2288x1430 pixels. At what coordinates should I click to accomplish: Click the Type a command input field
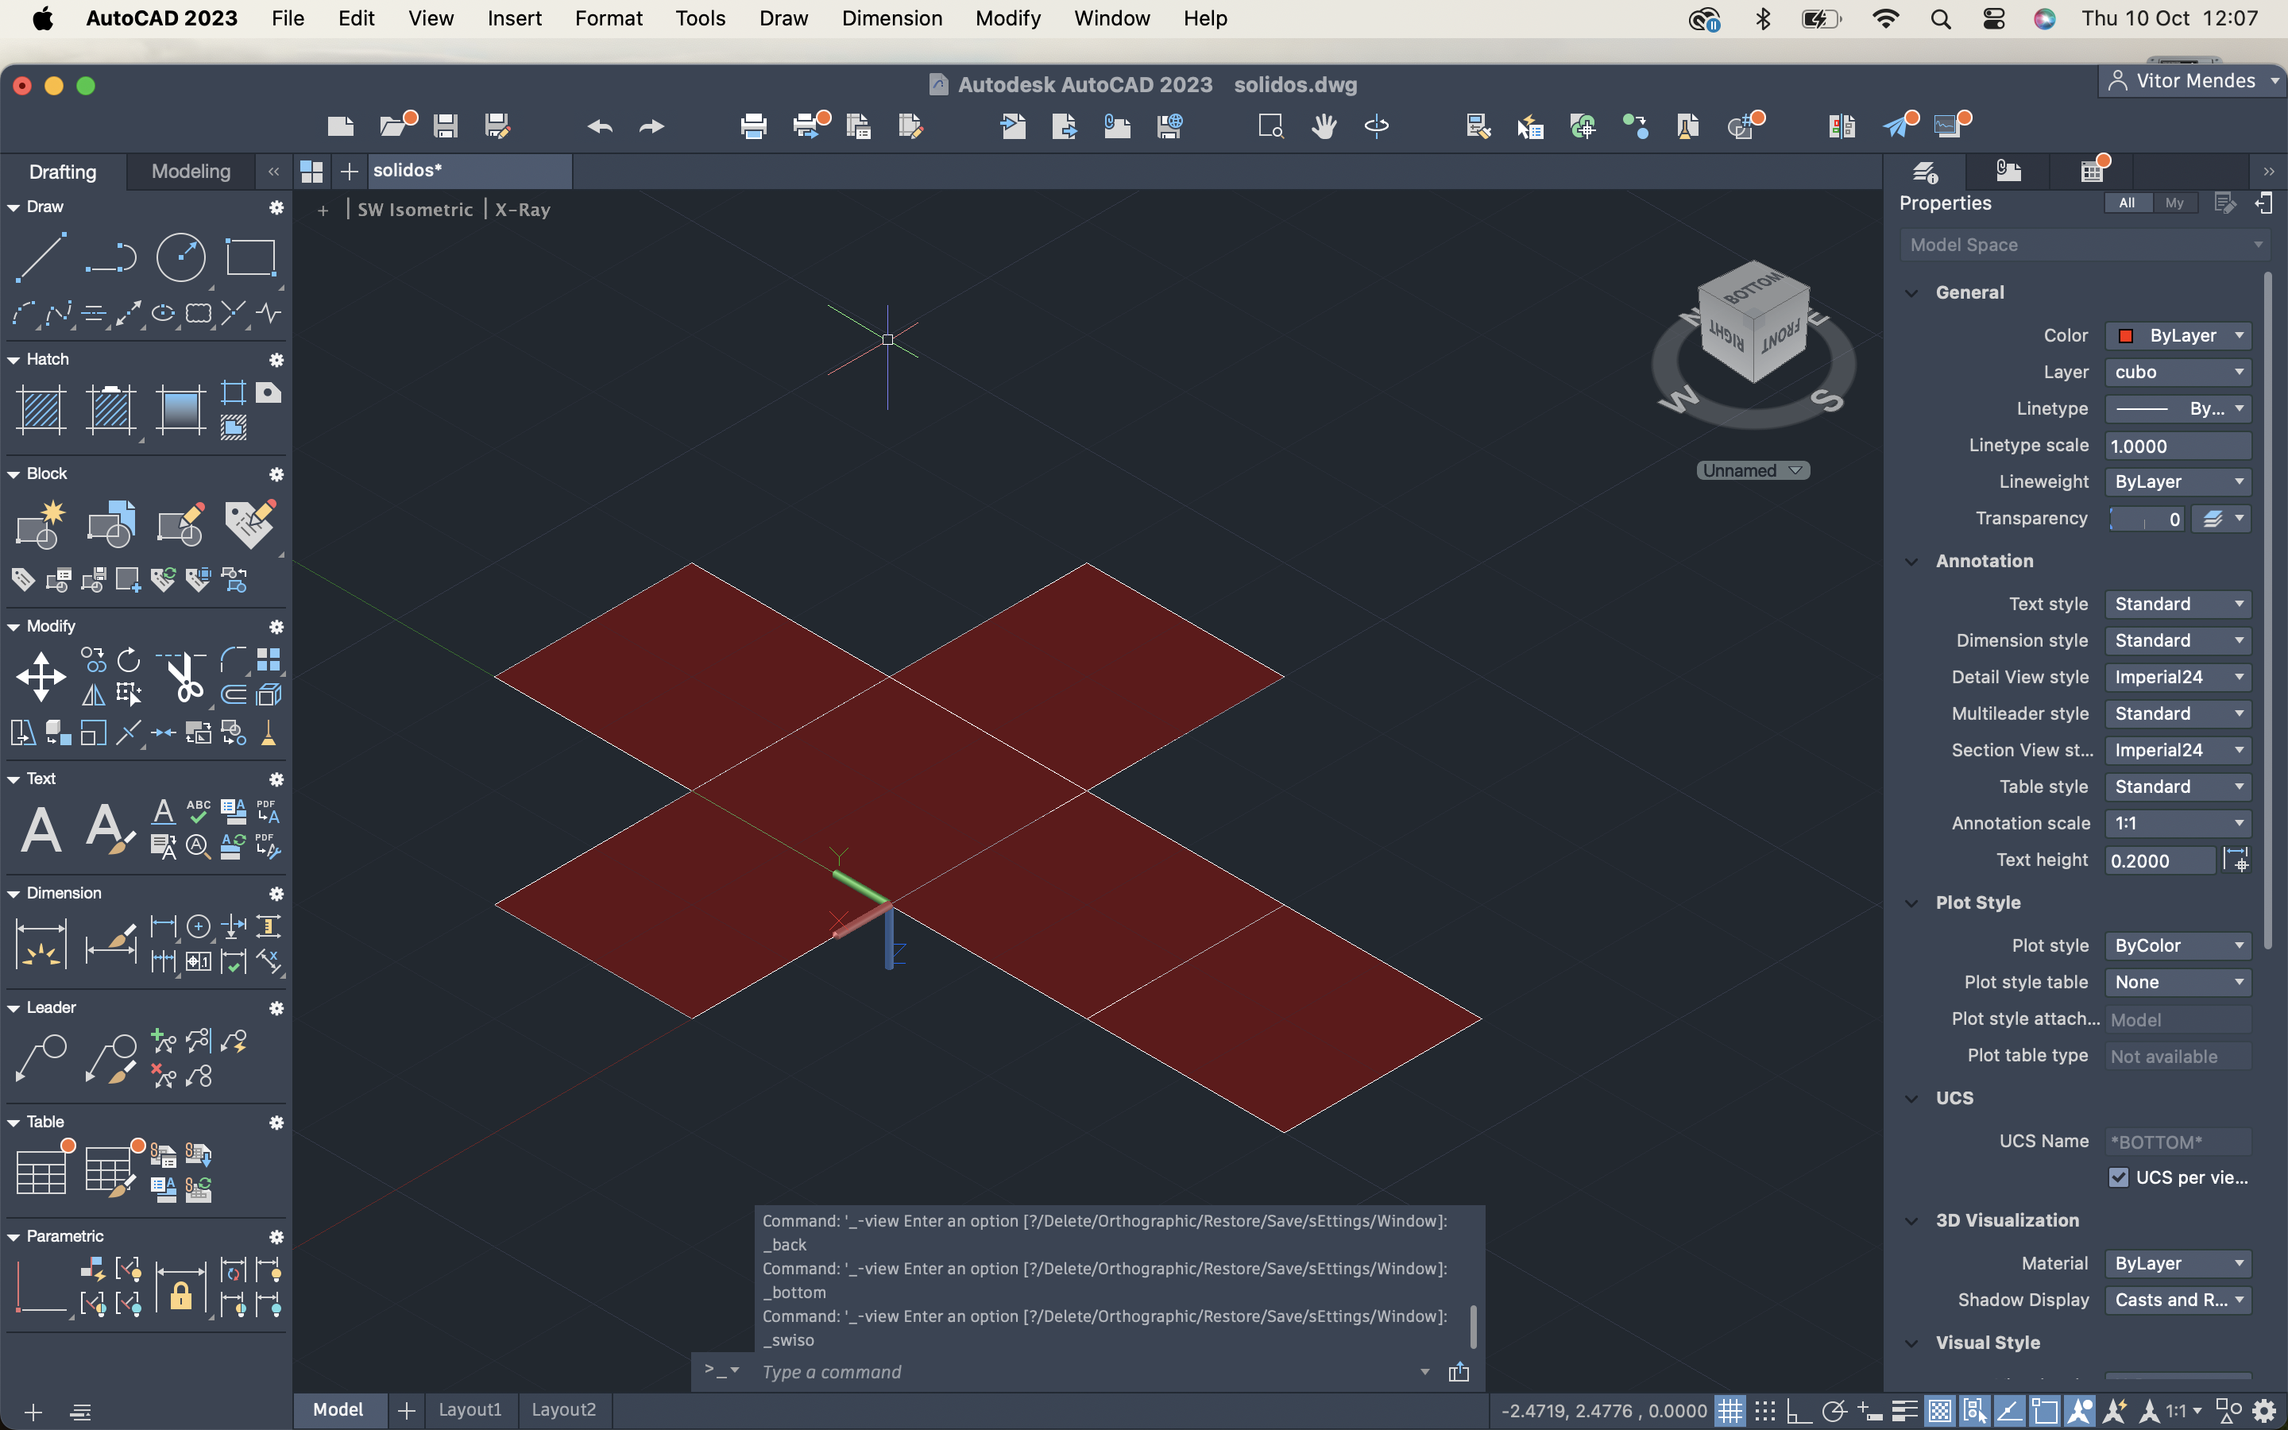point(1088,1371)
